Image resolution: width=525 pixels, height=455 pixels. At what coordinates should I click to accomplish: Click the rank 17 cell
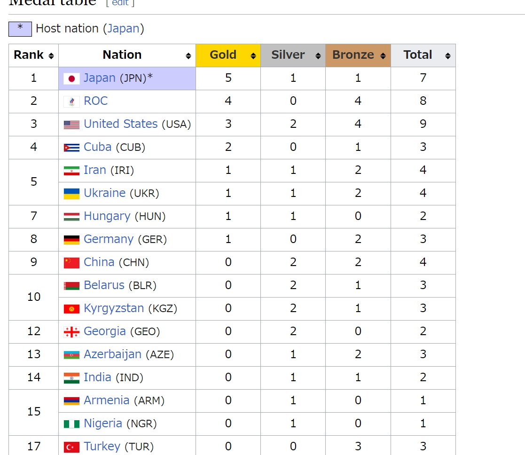coord(33,446)
